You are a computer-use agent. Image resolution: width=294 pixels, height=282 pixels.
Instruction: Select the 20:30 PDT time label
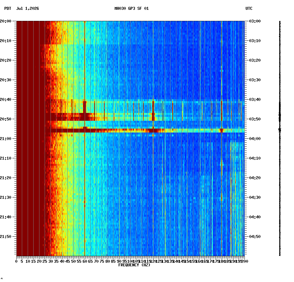coord(6,80)
